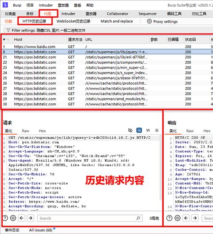Open the Match and replace sub-tab

coord(117,21)
